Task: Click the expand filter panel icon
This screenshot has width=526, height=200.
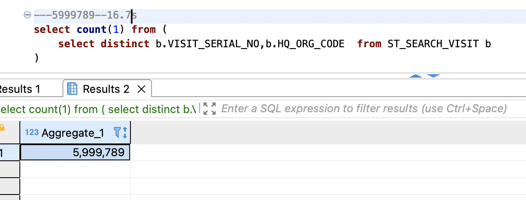Action: click(209, 109)
